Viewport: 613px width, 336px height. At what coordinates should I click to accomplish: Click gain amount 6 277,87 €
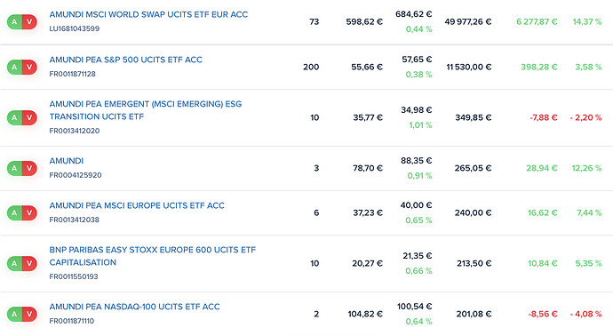tap(537, 22)
